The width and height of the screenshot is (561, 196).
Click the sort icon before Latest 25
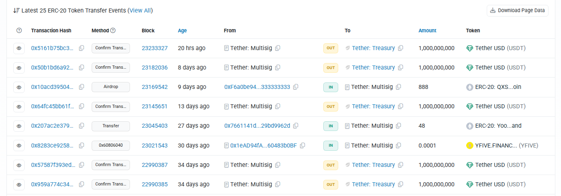[x=16, y=11]
